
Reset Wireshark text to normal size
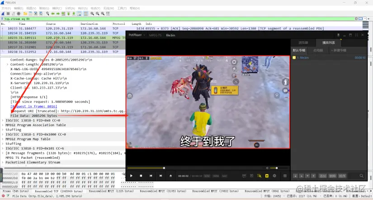(x=103, y=14)
